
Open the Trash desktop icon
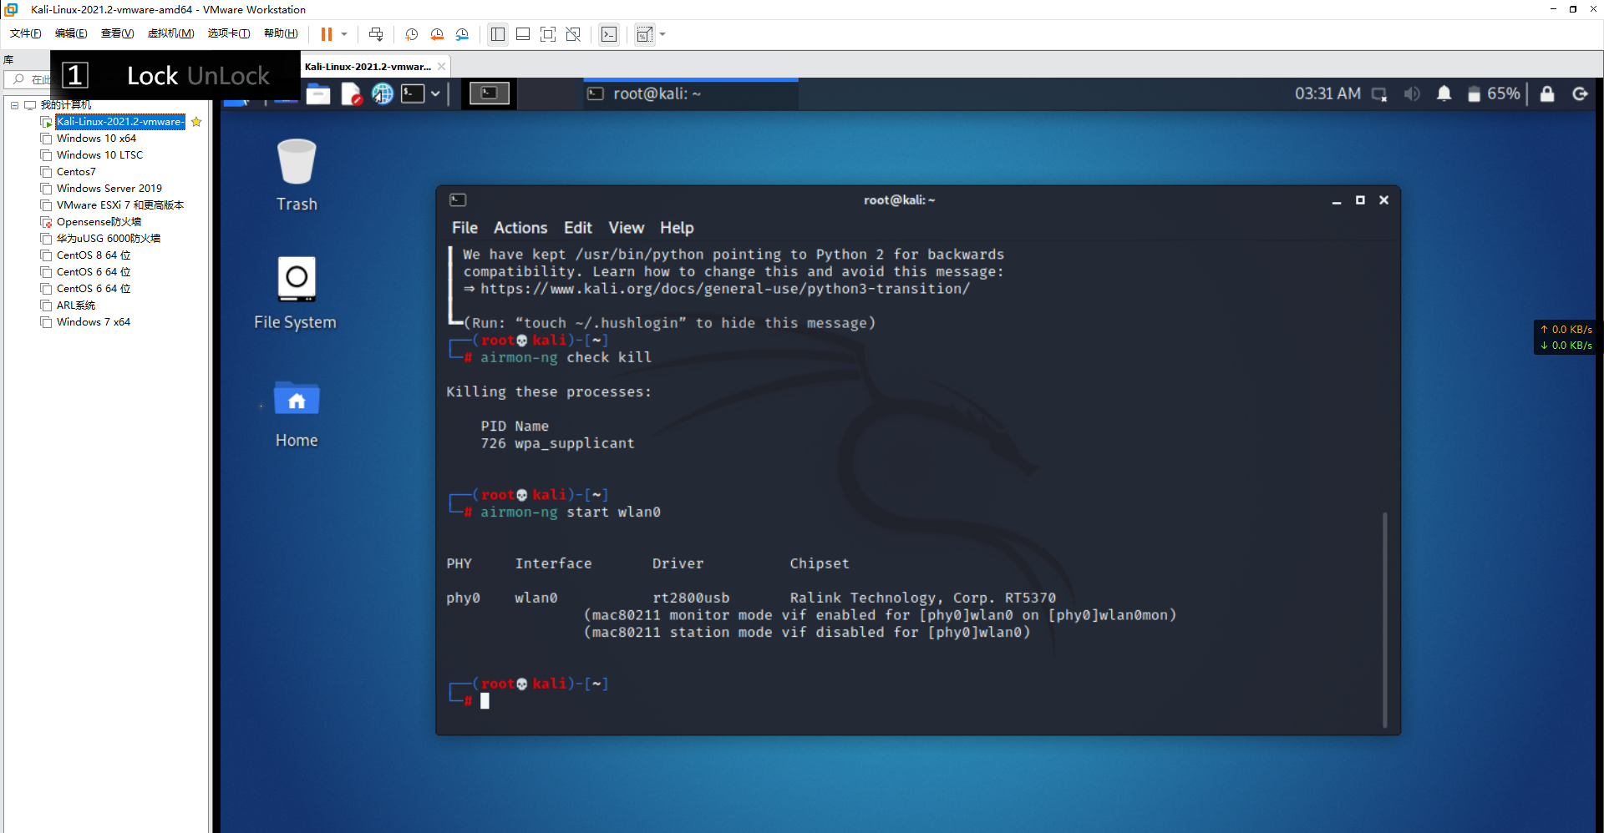(297, 175)
